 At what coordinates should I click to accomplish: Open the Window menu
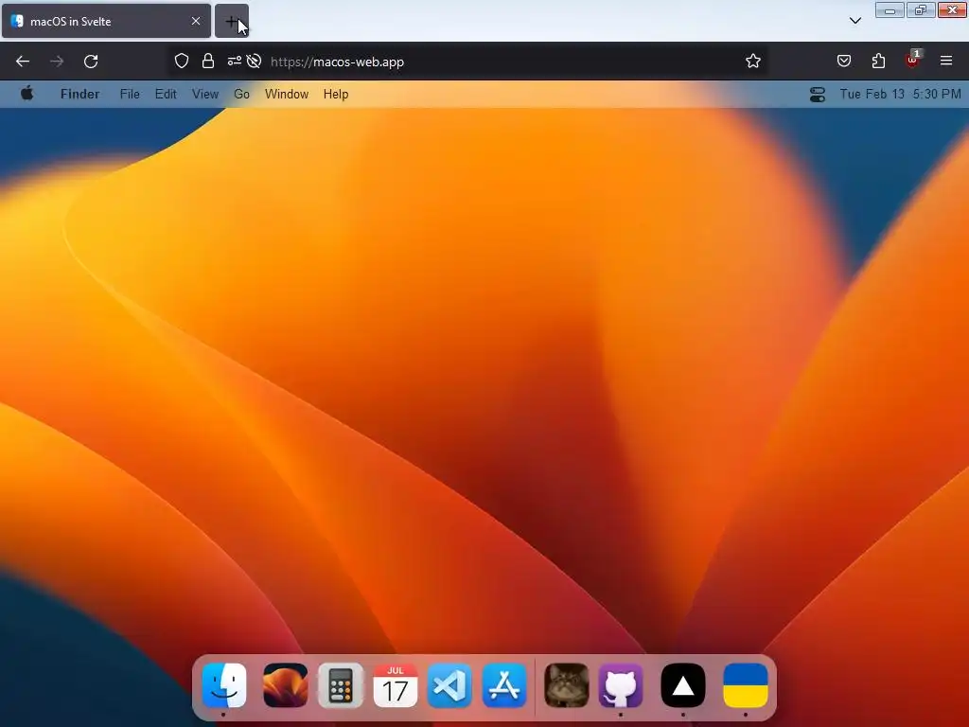(287, 94)
